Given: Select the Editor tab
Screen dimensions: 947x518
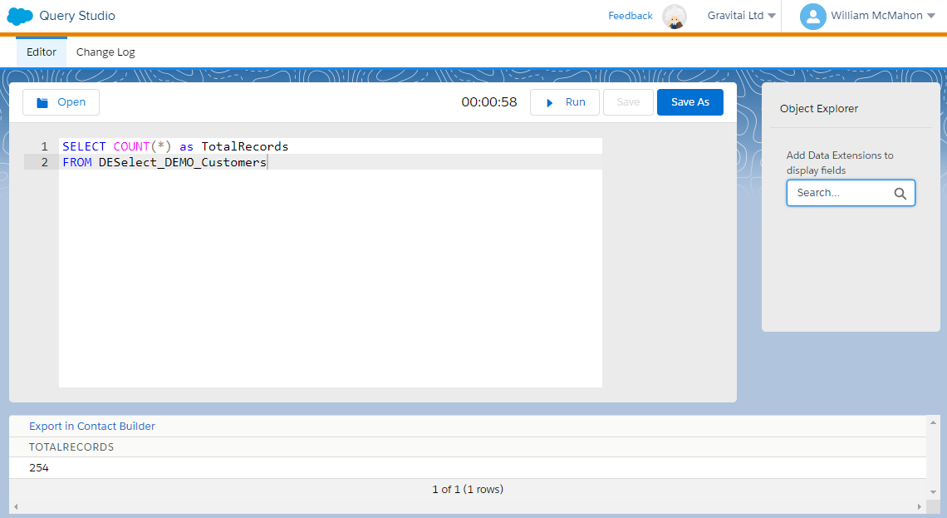Looking at the screenshot, I should pos(41,52).
